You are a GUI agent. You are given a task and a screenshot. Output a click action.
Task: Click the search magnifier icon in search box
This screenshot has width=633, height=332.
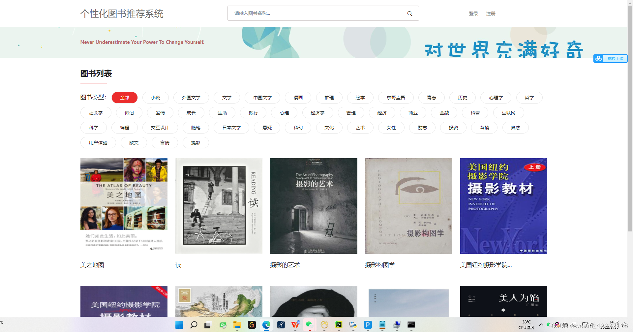409,14
